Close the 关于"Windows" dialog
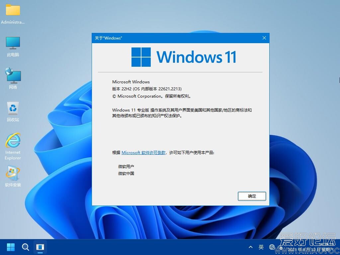Screen dimensions: 340x255 pos(264,38)
